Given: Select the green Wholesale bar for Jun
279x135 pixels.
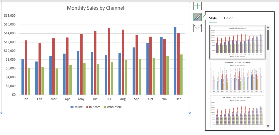Looking at the screenshot, I should coord(98,79).
